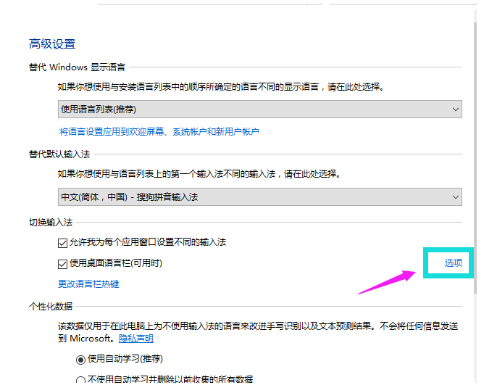Viewport: 484px width, 385px height.
Task: Select the 使用自动学习(推荐) radio button
Action: (x=81, y=360)
